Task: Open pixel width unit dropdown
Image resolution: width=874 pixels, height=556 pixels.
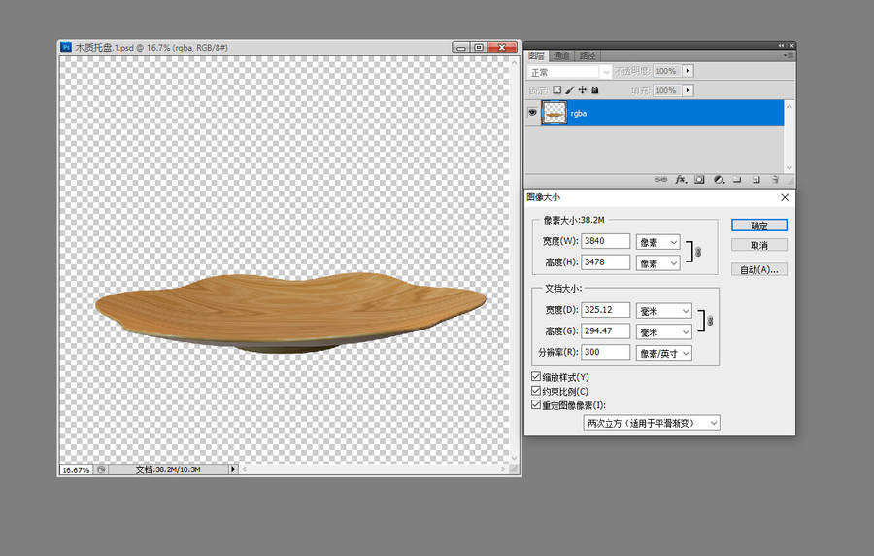Action: [657, 242]
